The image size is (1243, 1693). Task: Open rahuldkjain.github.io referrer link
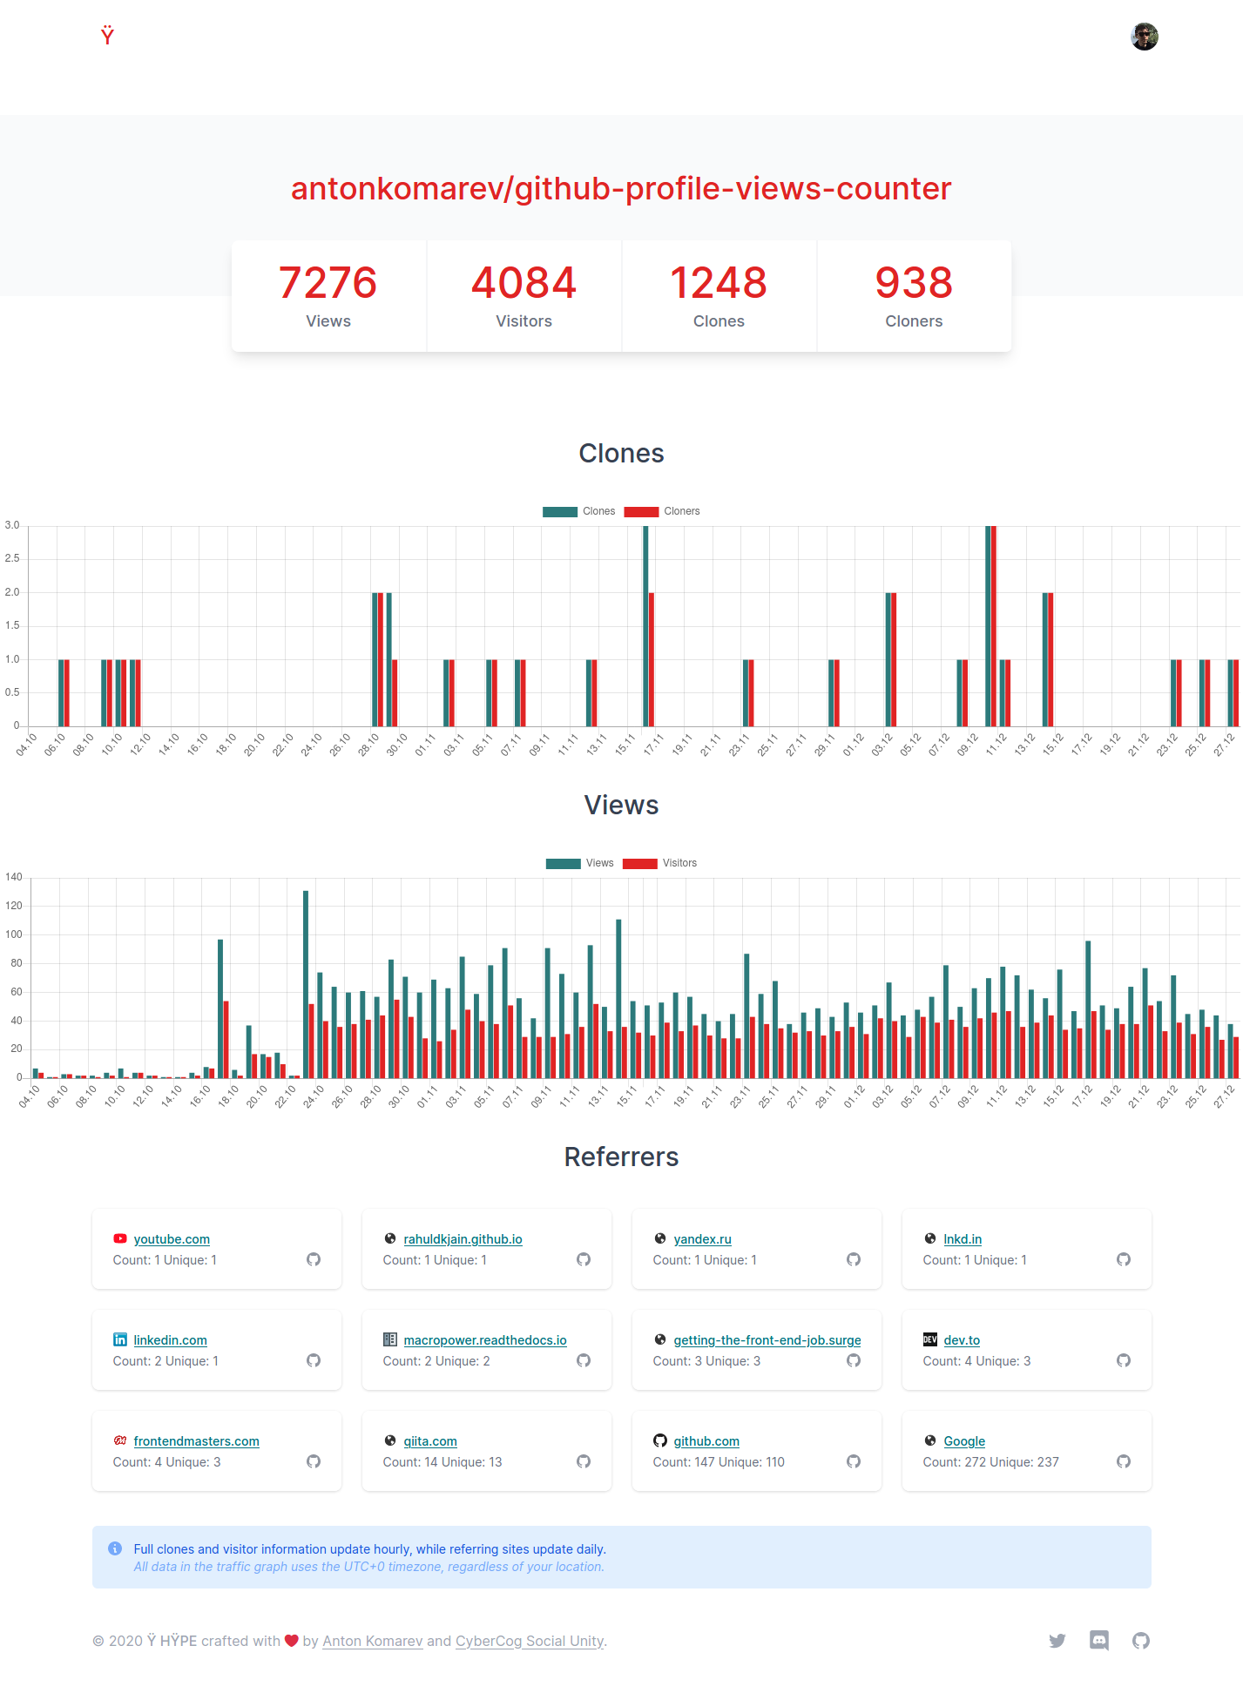tap(463, 1239)
